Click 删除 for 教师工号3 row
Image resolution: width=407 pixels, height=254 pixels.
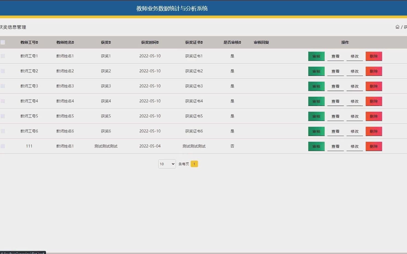click(x=374, y=86)
